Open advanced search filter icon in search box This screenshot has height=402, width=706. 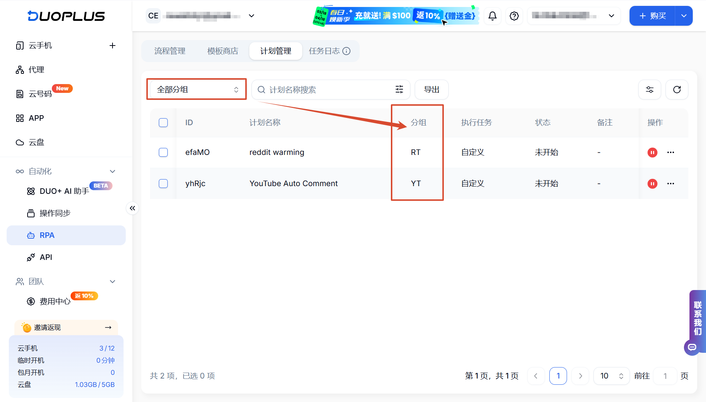tap(399, 89)
